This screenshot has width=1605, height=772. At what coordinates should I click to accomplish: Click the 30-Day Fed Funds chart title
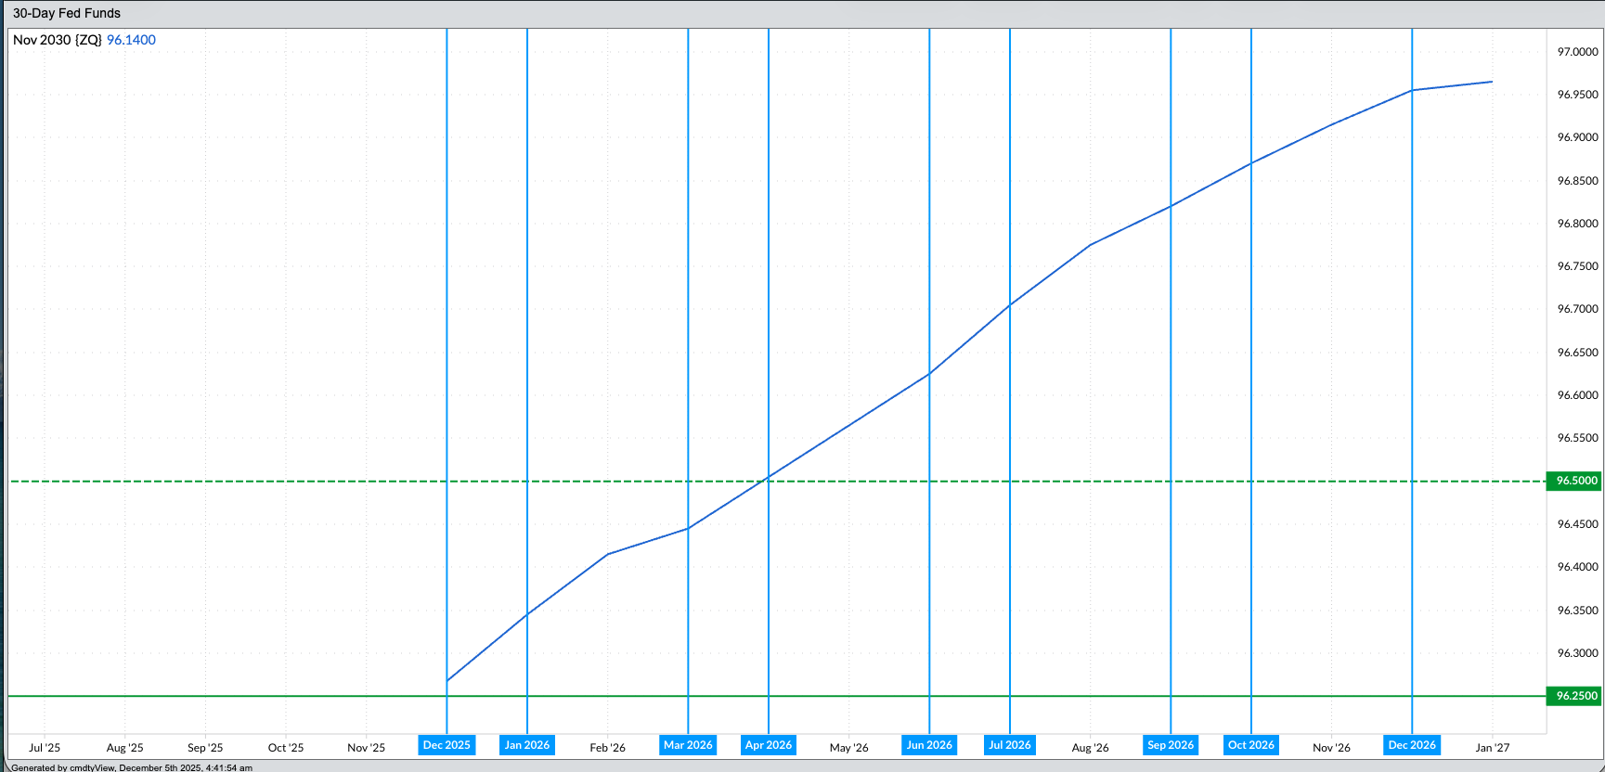pyautogui.click(x=67, y=13)
